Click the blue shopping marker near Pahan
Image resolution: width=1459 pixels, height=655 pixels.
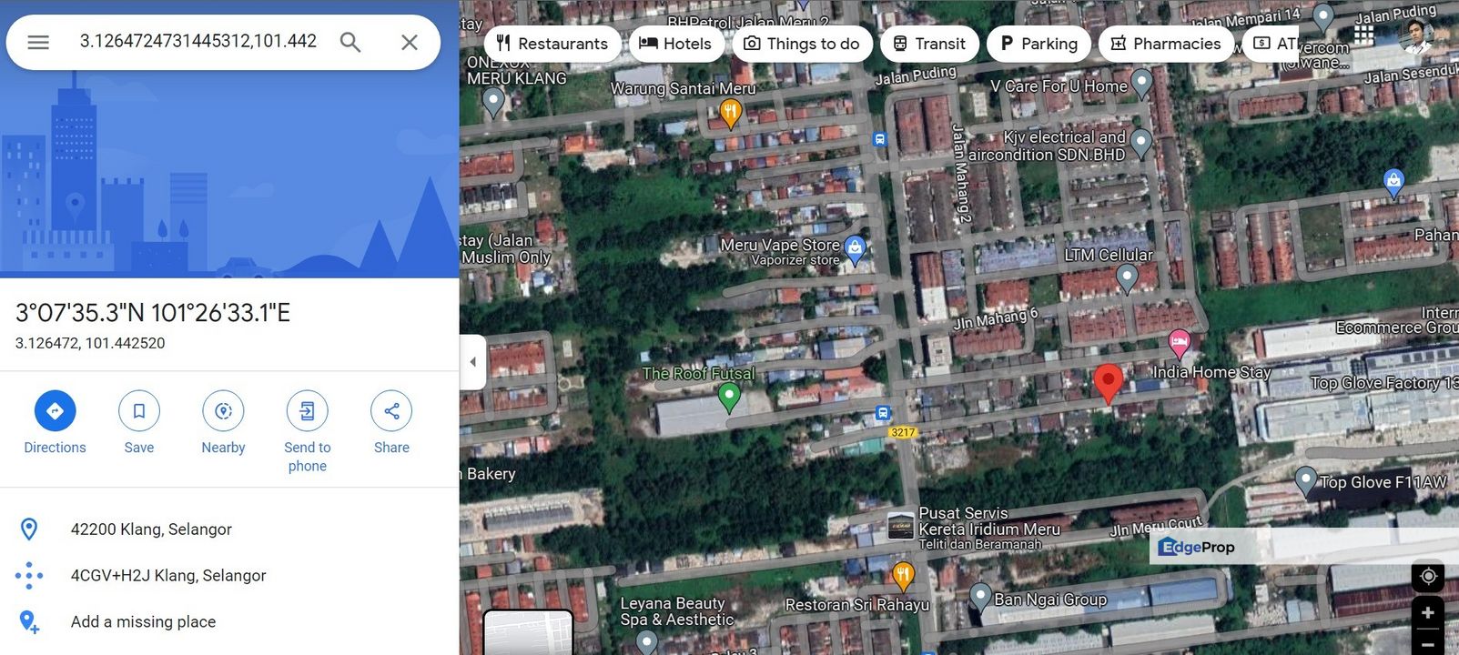[x=1393, y=182]
